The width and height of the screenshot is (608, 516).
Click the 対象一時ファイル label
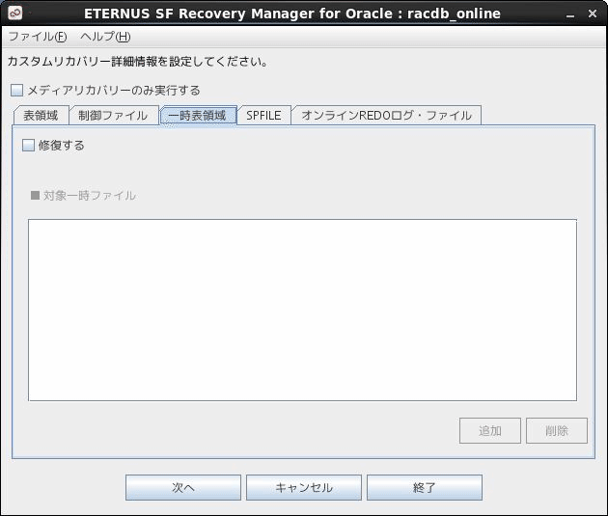click(x=90, y=195)
